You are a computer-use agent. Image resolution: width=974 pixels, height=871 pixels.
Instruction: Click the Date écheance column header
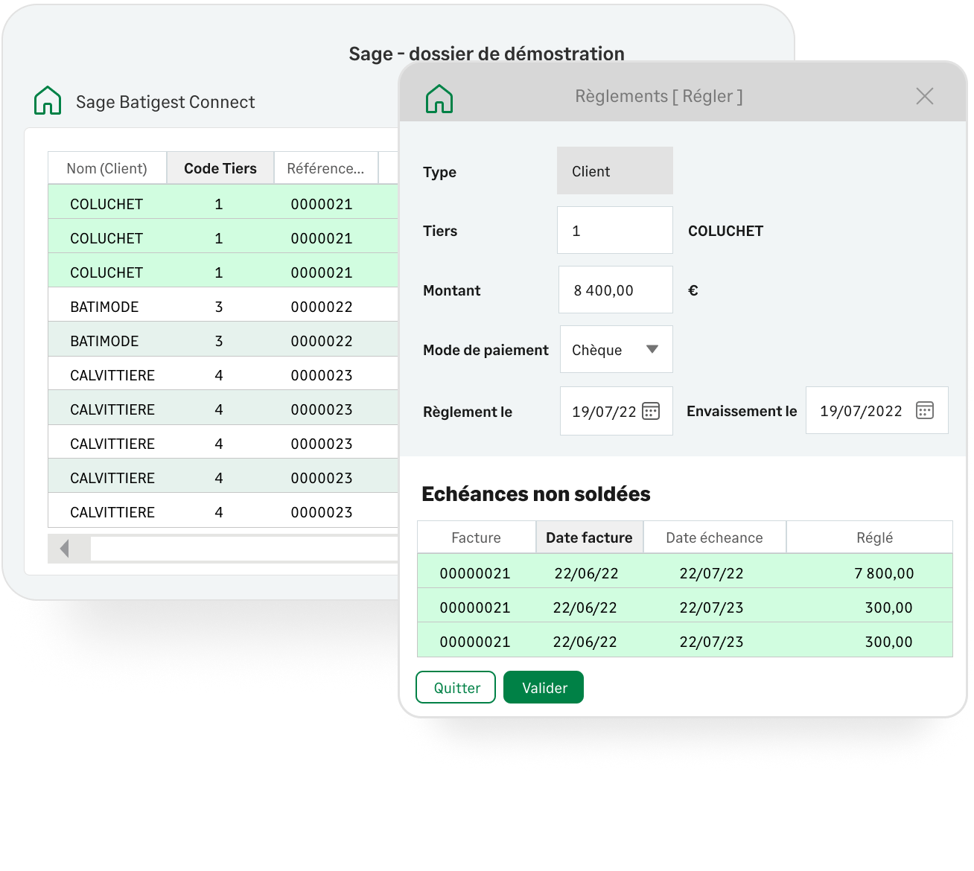714,537
